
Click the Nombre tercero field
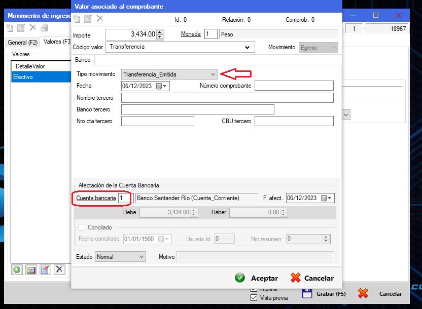coord(227,98)
